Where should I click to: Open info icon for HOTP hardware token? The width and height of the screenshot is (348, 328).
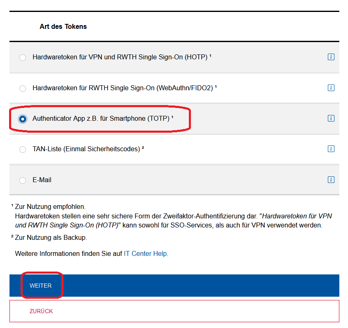(331, 57)
